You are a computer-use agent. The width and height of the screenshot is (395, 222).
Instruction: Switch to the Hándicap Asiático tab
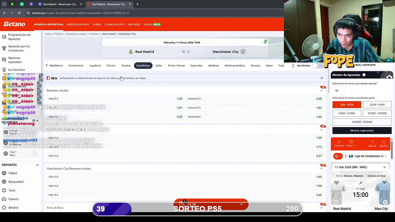point(235,65)
